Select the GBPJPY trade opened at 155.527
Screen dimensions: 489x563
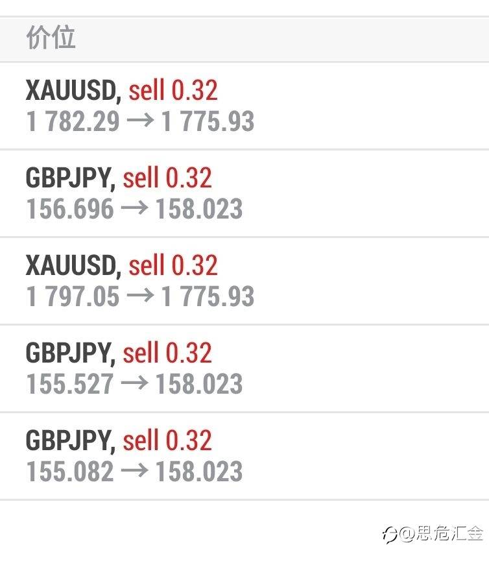point(244,369)
